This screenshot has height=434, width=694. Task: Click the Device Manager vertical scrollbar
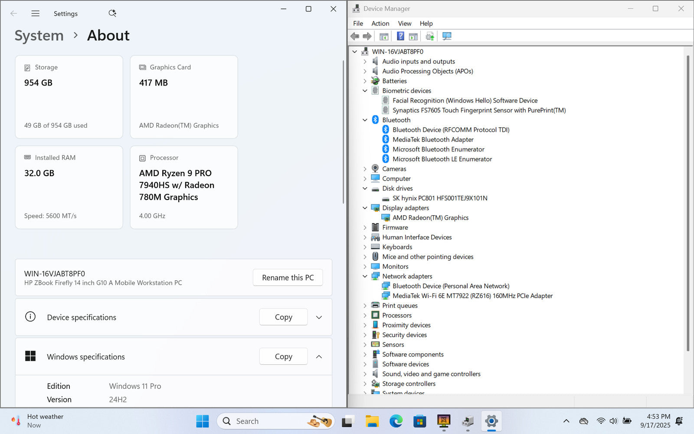(x=687, y=204)
